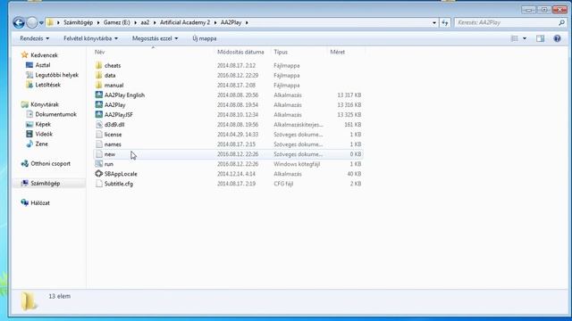
Task: Select Legutóbbi helyek in the sidebar
Action: point(57,75)
